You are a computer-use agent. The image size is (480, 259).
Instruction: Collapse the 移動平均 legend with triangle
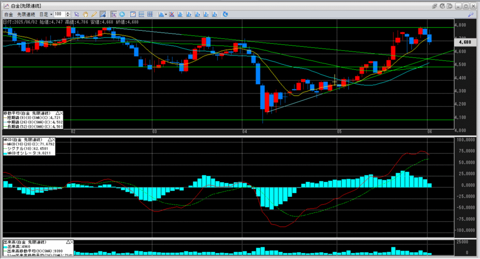pos(57,113)
